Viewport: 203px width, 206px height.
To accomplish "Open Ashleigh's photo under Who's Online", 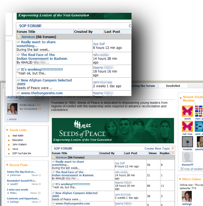I will tap(187, 196).
